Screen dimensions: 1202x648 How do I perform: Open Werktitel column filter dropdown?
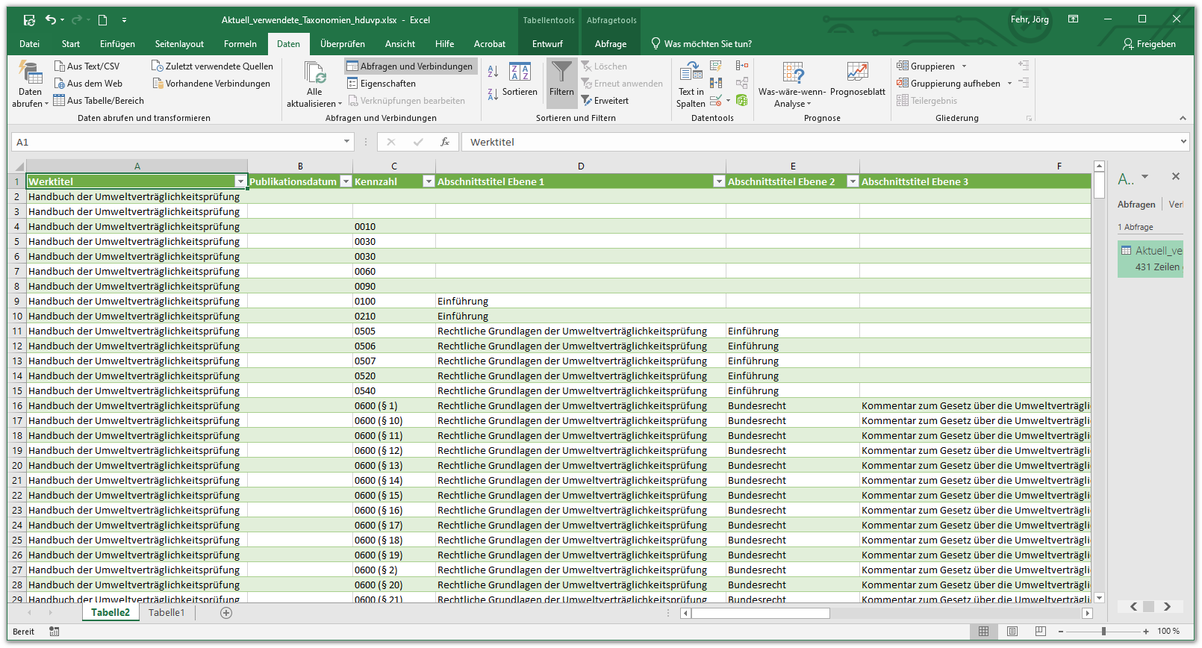pyautogui.click(x=240, y=181)
